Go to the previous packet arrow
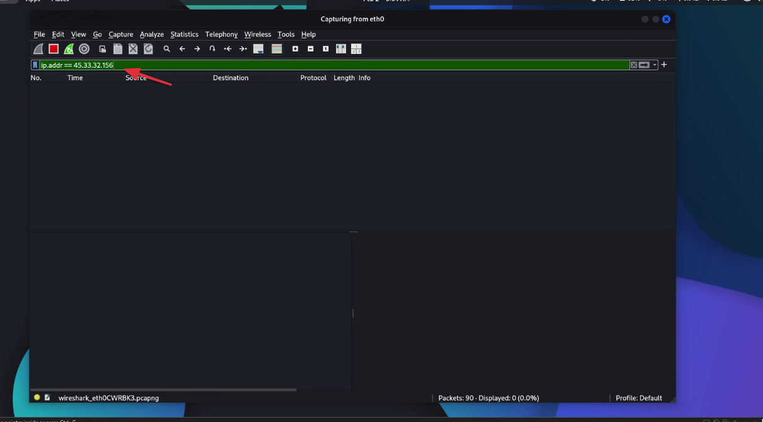763x422 pixels. (182, 49)
